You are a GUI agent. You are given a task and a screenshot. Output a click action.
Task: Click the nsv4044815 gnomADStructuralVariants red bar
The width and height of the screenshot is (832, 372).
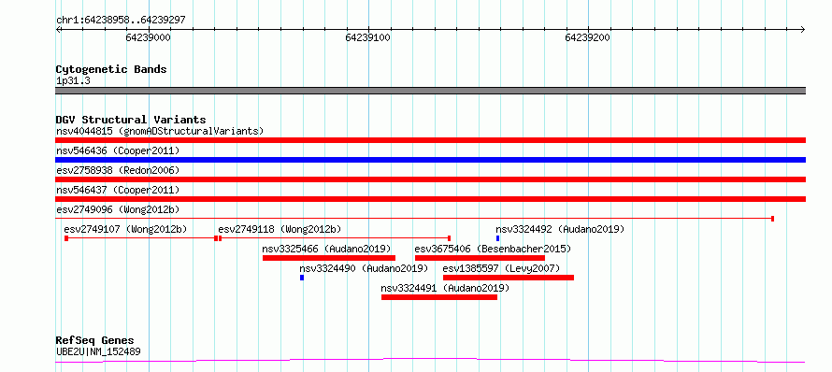click(430, 140)
